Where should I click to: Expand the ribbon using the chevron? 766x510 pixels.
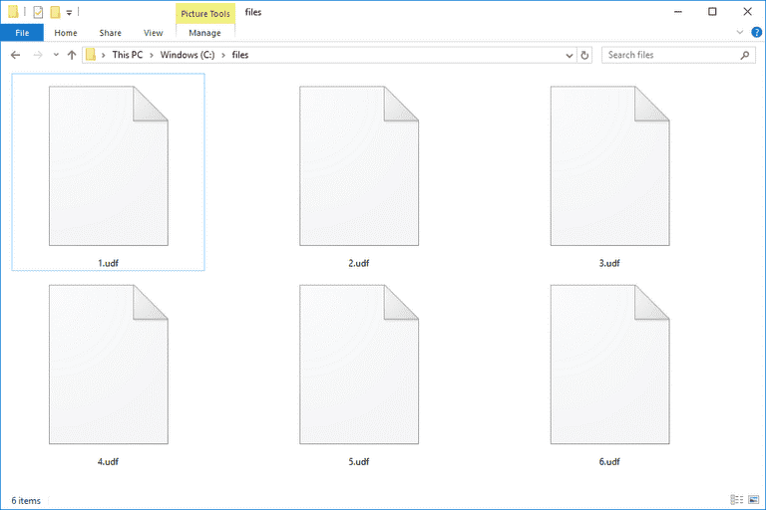(738, 33)
